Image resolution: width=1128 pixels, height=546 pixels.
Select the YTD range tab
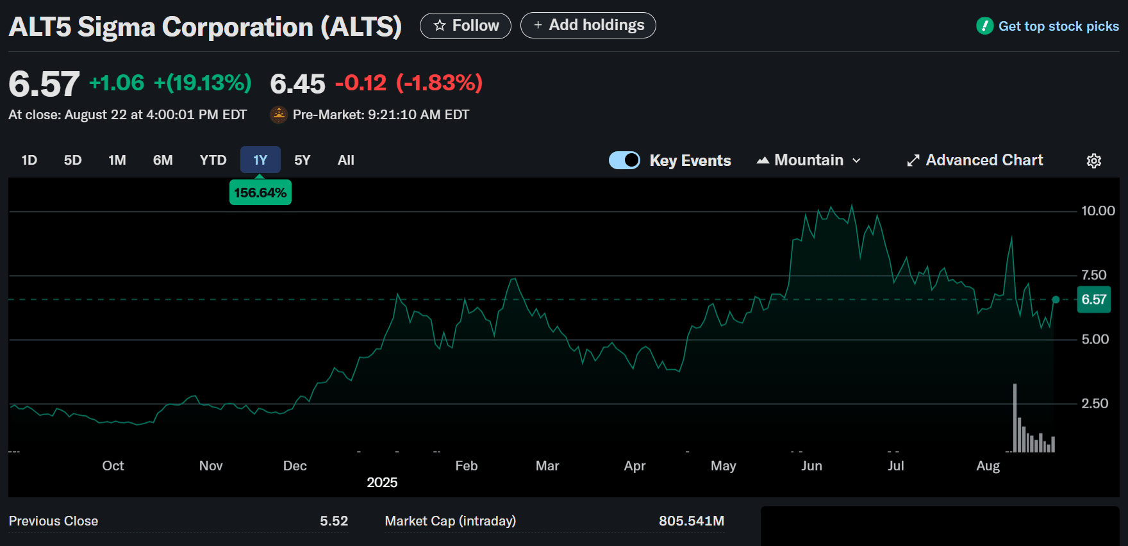213,160
